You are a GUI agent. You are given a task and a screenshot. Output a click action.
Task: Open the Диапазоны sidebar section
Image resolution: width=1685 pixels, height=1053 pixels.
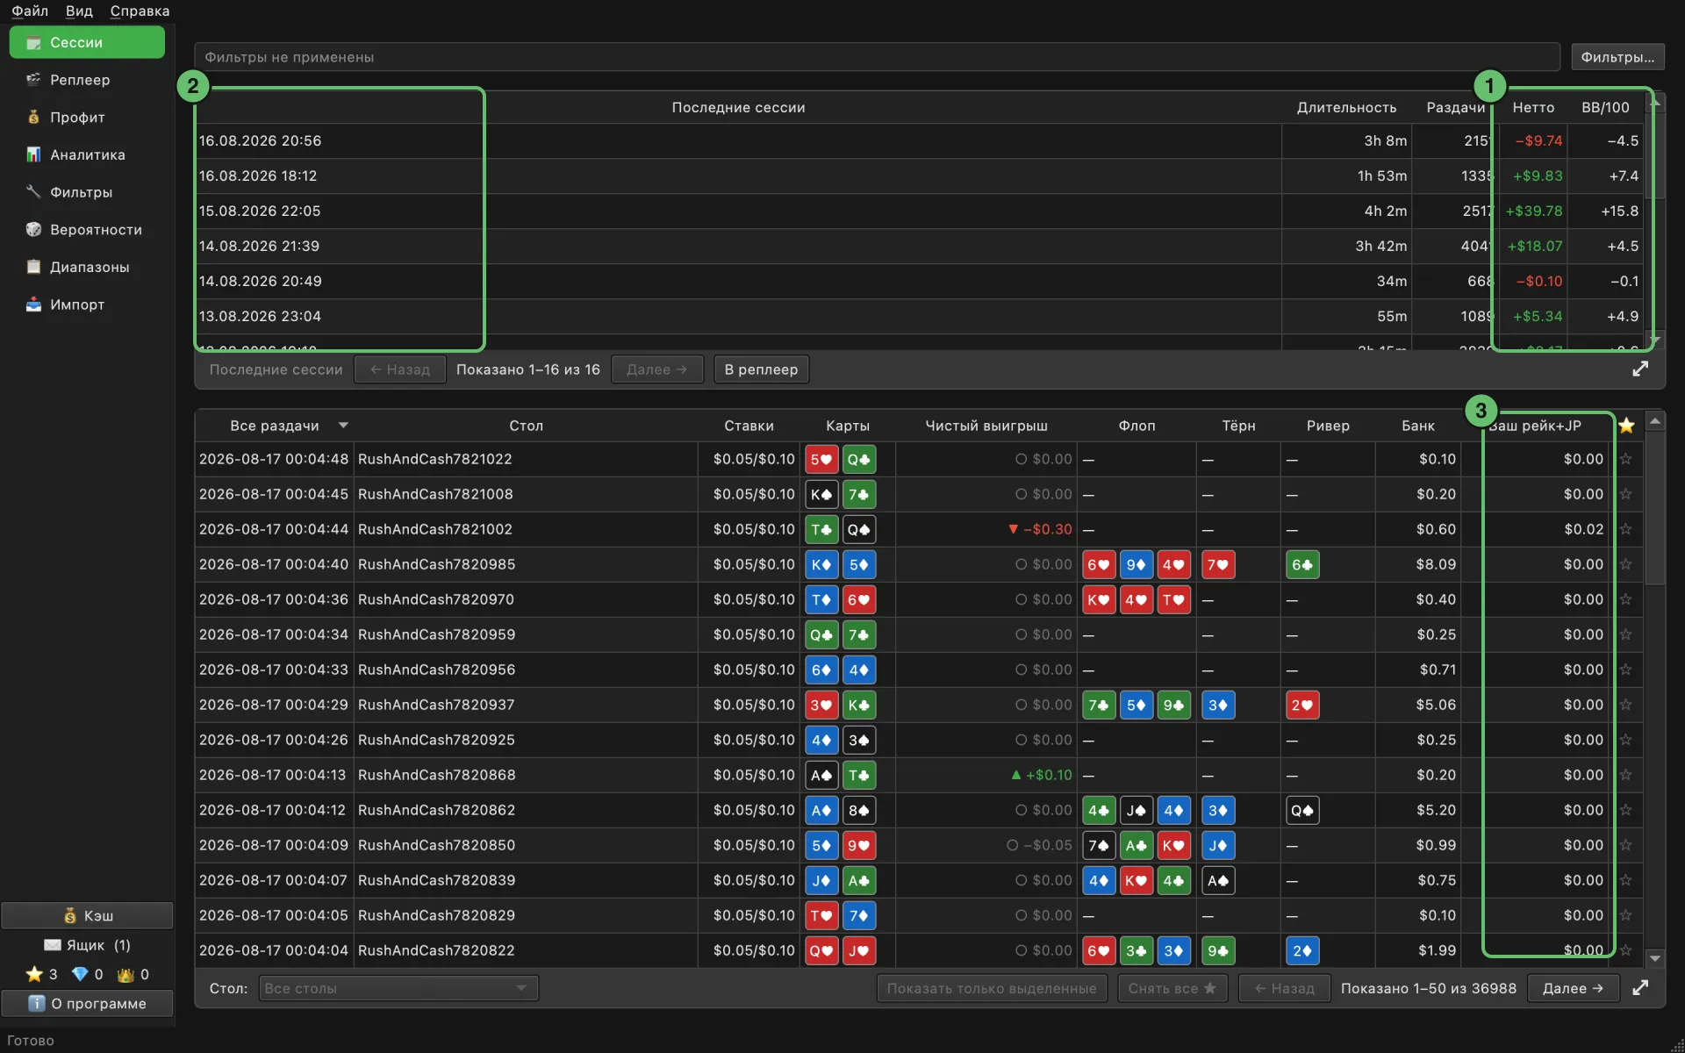[86, 267]
